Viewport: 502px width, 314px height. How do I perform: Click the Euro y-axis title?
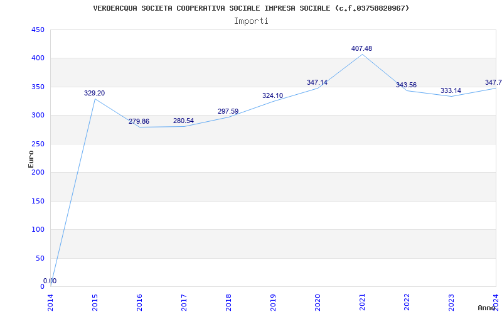(31, 159)
